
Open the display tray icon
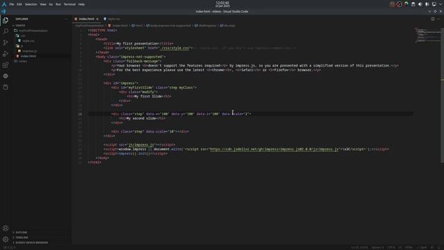point(434,4)
